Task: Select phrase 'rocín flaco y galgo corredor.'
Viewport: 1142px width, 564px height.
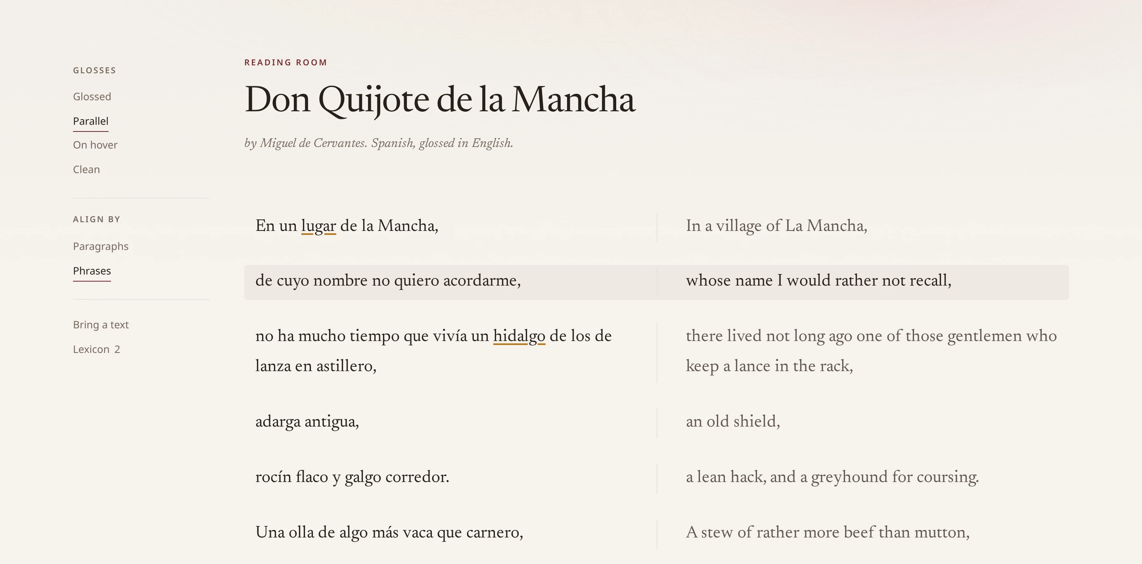Action: pos(352,477)
